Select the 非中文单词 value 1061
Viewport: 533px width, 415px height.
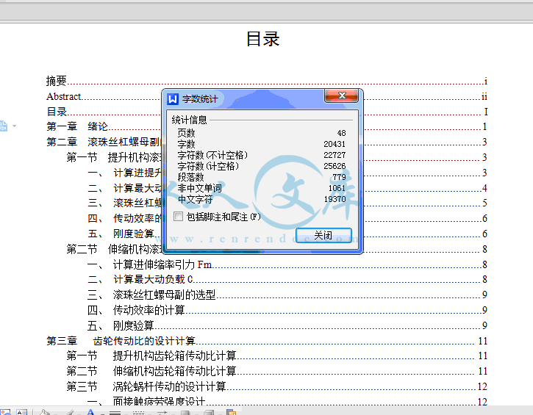337,188
